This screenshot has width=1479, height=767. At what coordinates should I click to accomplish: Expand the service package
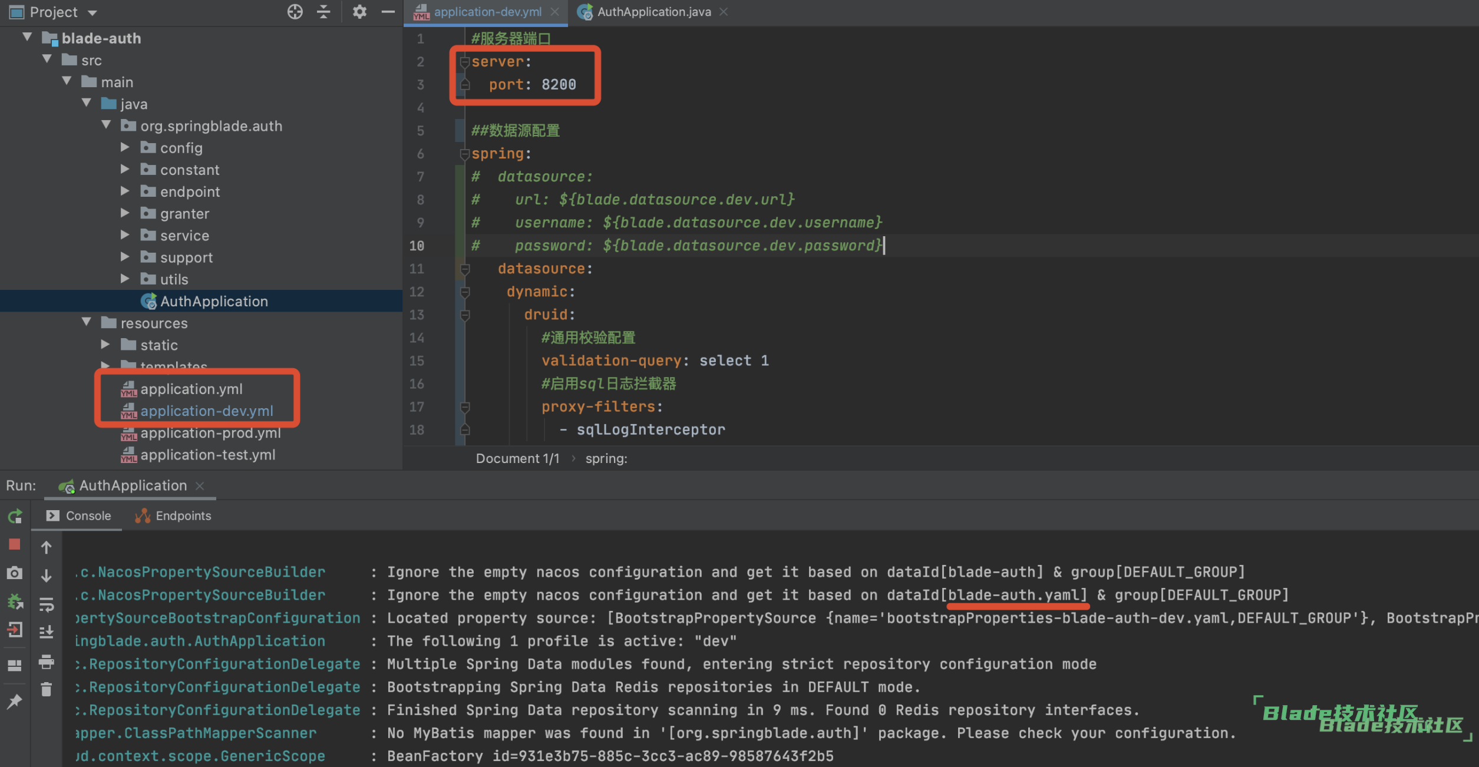(125, 234)
